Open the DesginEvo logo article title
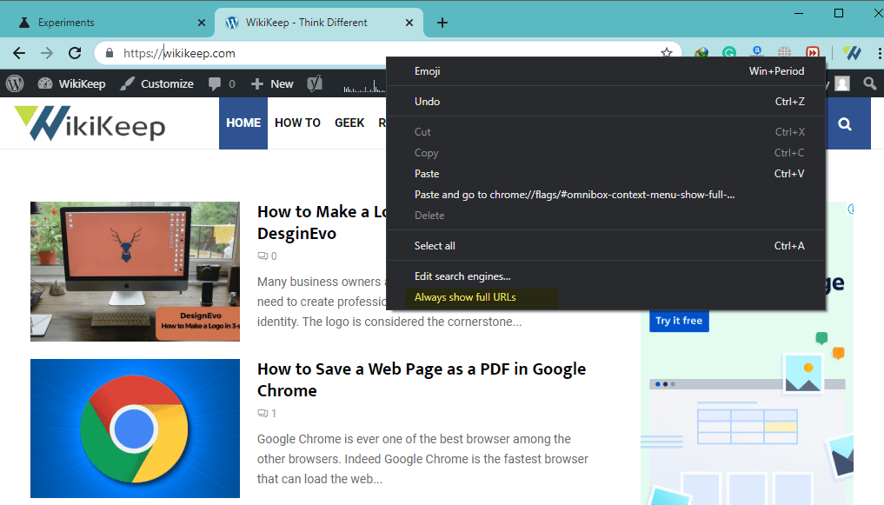This screenshot has height=505, width=884. (x=322, y=223)
